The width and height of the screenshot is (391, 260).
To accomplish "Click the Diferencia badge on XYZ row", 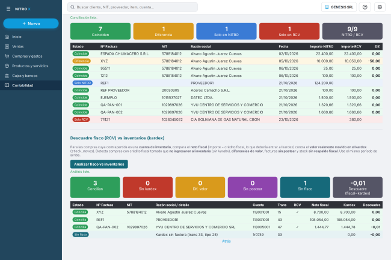I will [82, 61].
